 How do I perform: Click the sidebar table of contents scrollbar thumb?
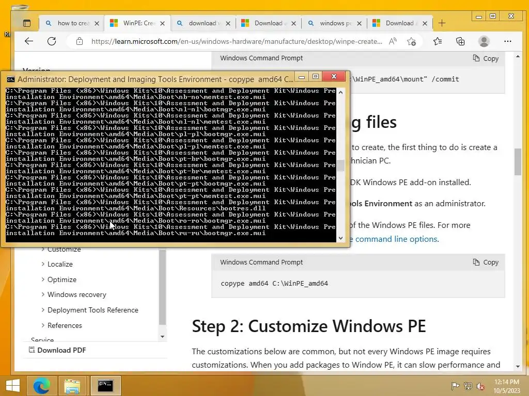pos(162,287)
